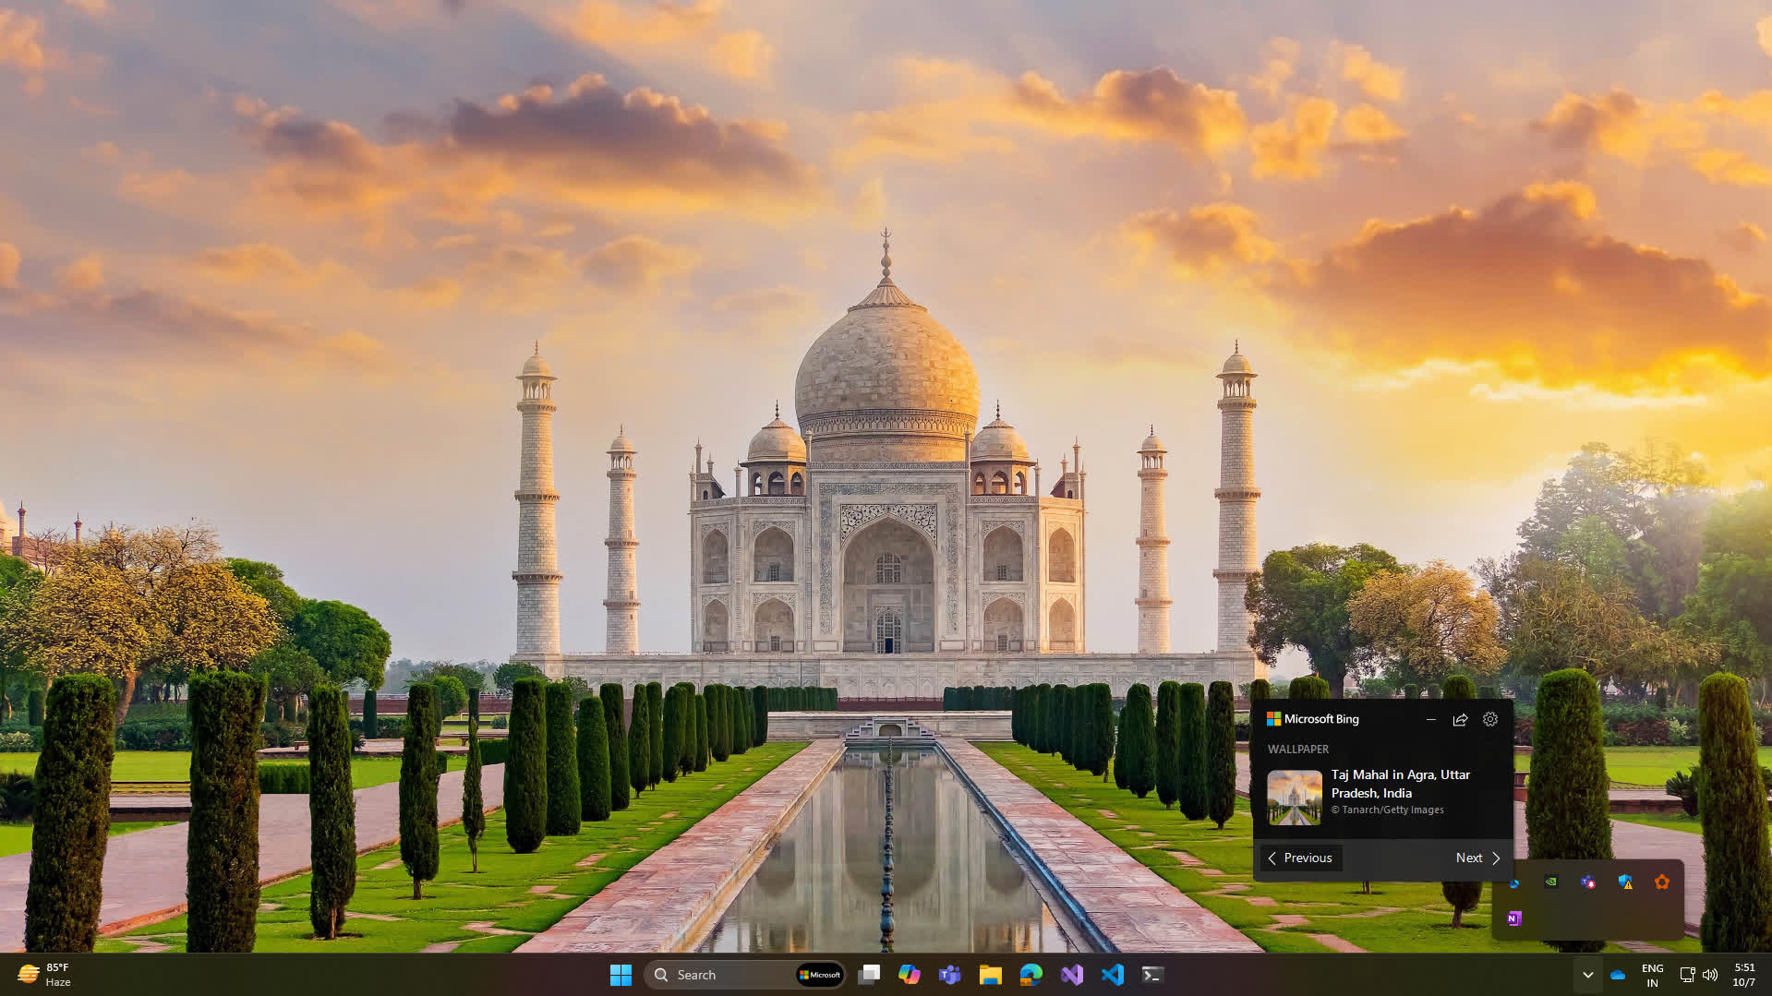Click Taj Mahal wallpaper thumbnail
The width and height of the screenshot is (1772, 996).
pyautogui.click(x=1294, y=797)
